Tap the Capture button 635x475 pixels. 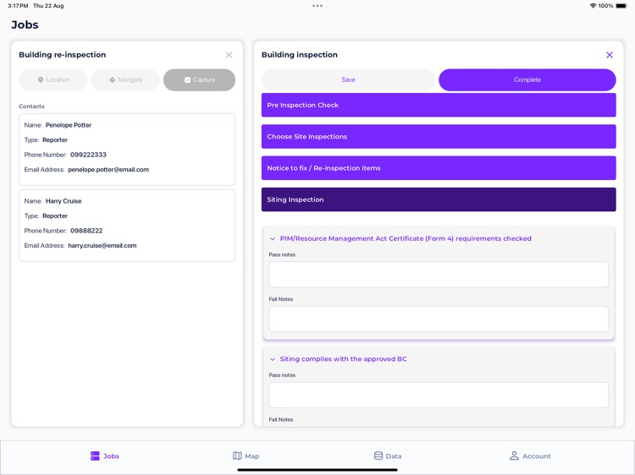pyautogui.click(x=199, y=79)
